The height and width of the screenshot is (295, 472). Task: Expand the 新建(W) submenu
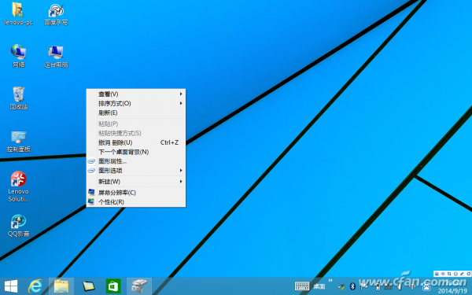[136, 181]
